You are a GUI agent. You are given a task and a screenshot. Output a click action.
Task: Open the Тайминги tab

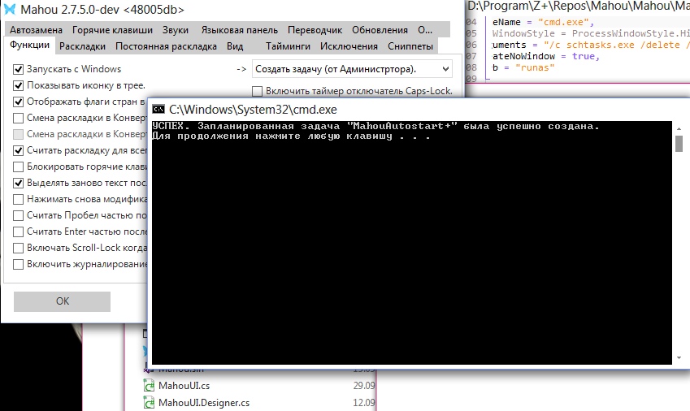(288, 46)
